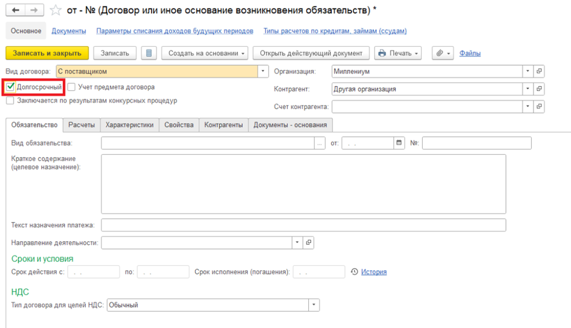Open Параметры списания доходов будущих периодов link

coord(175,31)
